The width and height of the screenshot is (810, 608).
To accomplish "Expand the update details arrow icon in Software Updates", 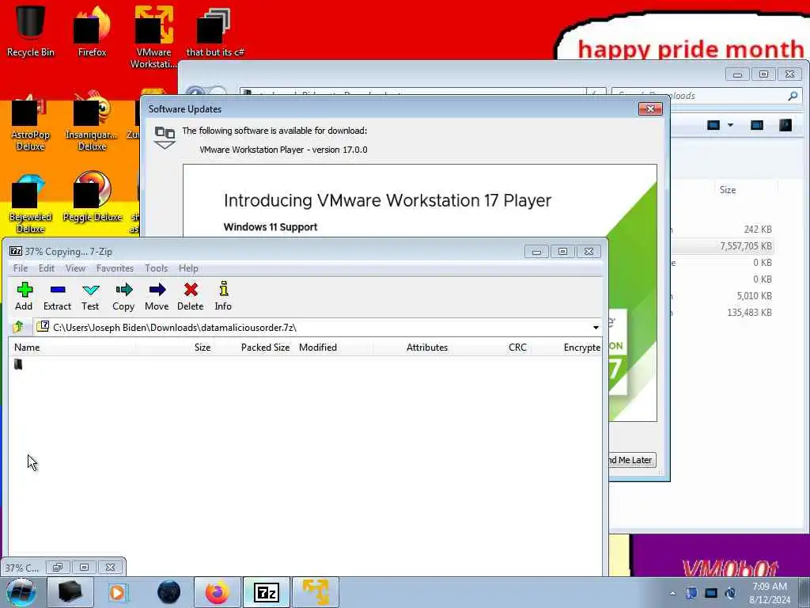I will tap(165, 138).
